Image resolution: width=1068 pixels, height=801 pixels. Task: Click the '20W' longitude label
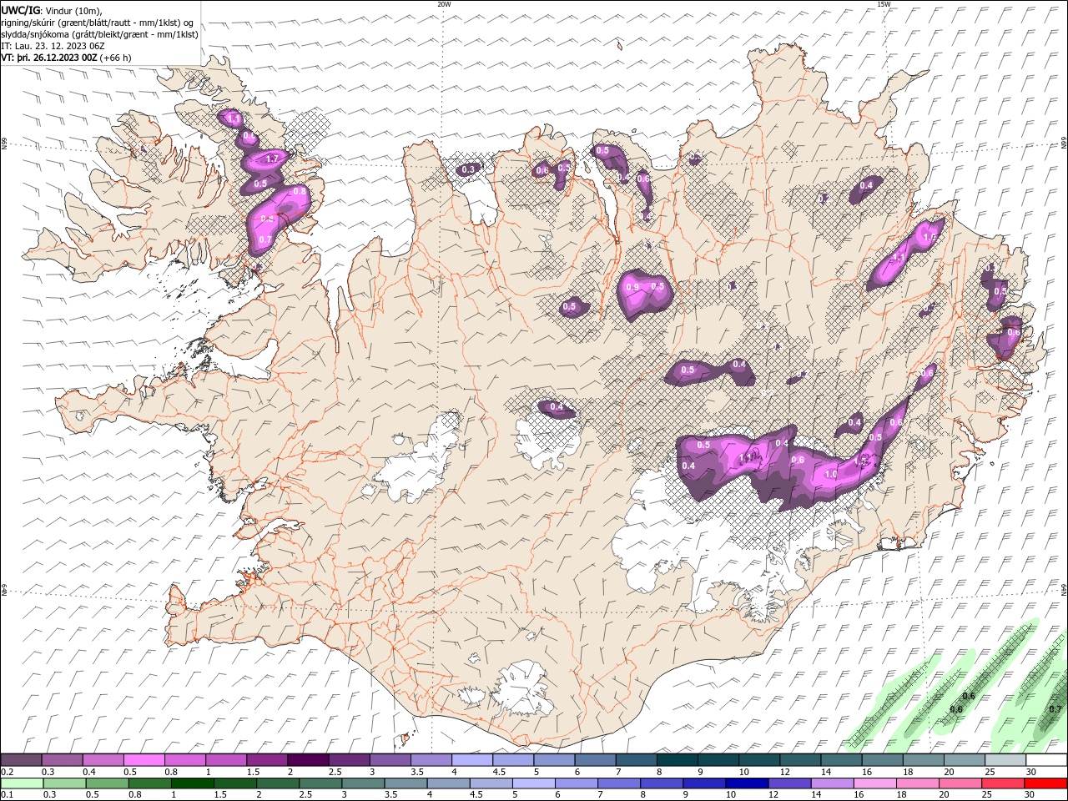(444, 3)
